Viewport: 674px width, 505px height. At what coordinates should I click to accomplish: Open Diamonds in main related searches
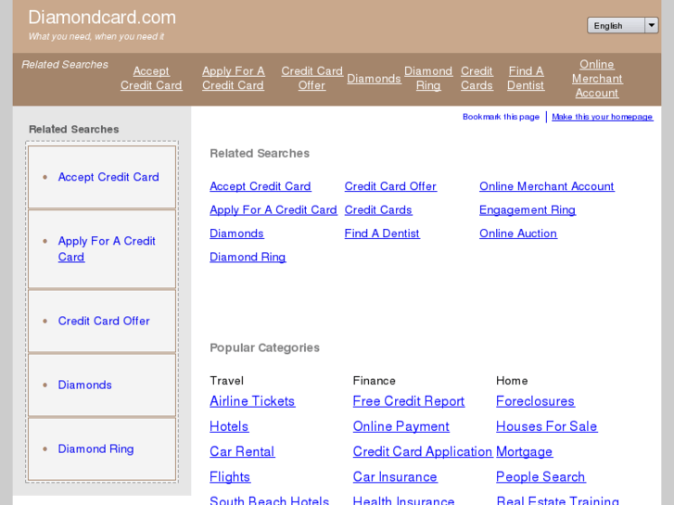tap(236, 234)
